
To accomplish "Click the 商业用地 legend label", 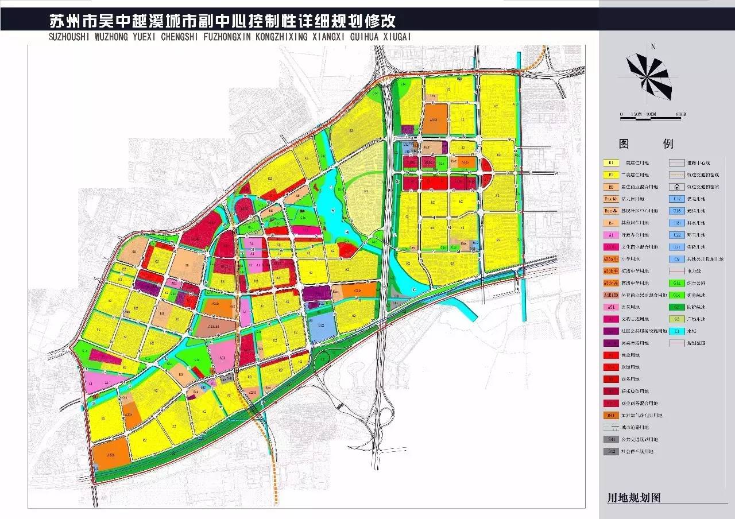I will pos(630,355).
